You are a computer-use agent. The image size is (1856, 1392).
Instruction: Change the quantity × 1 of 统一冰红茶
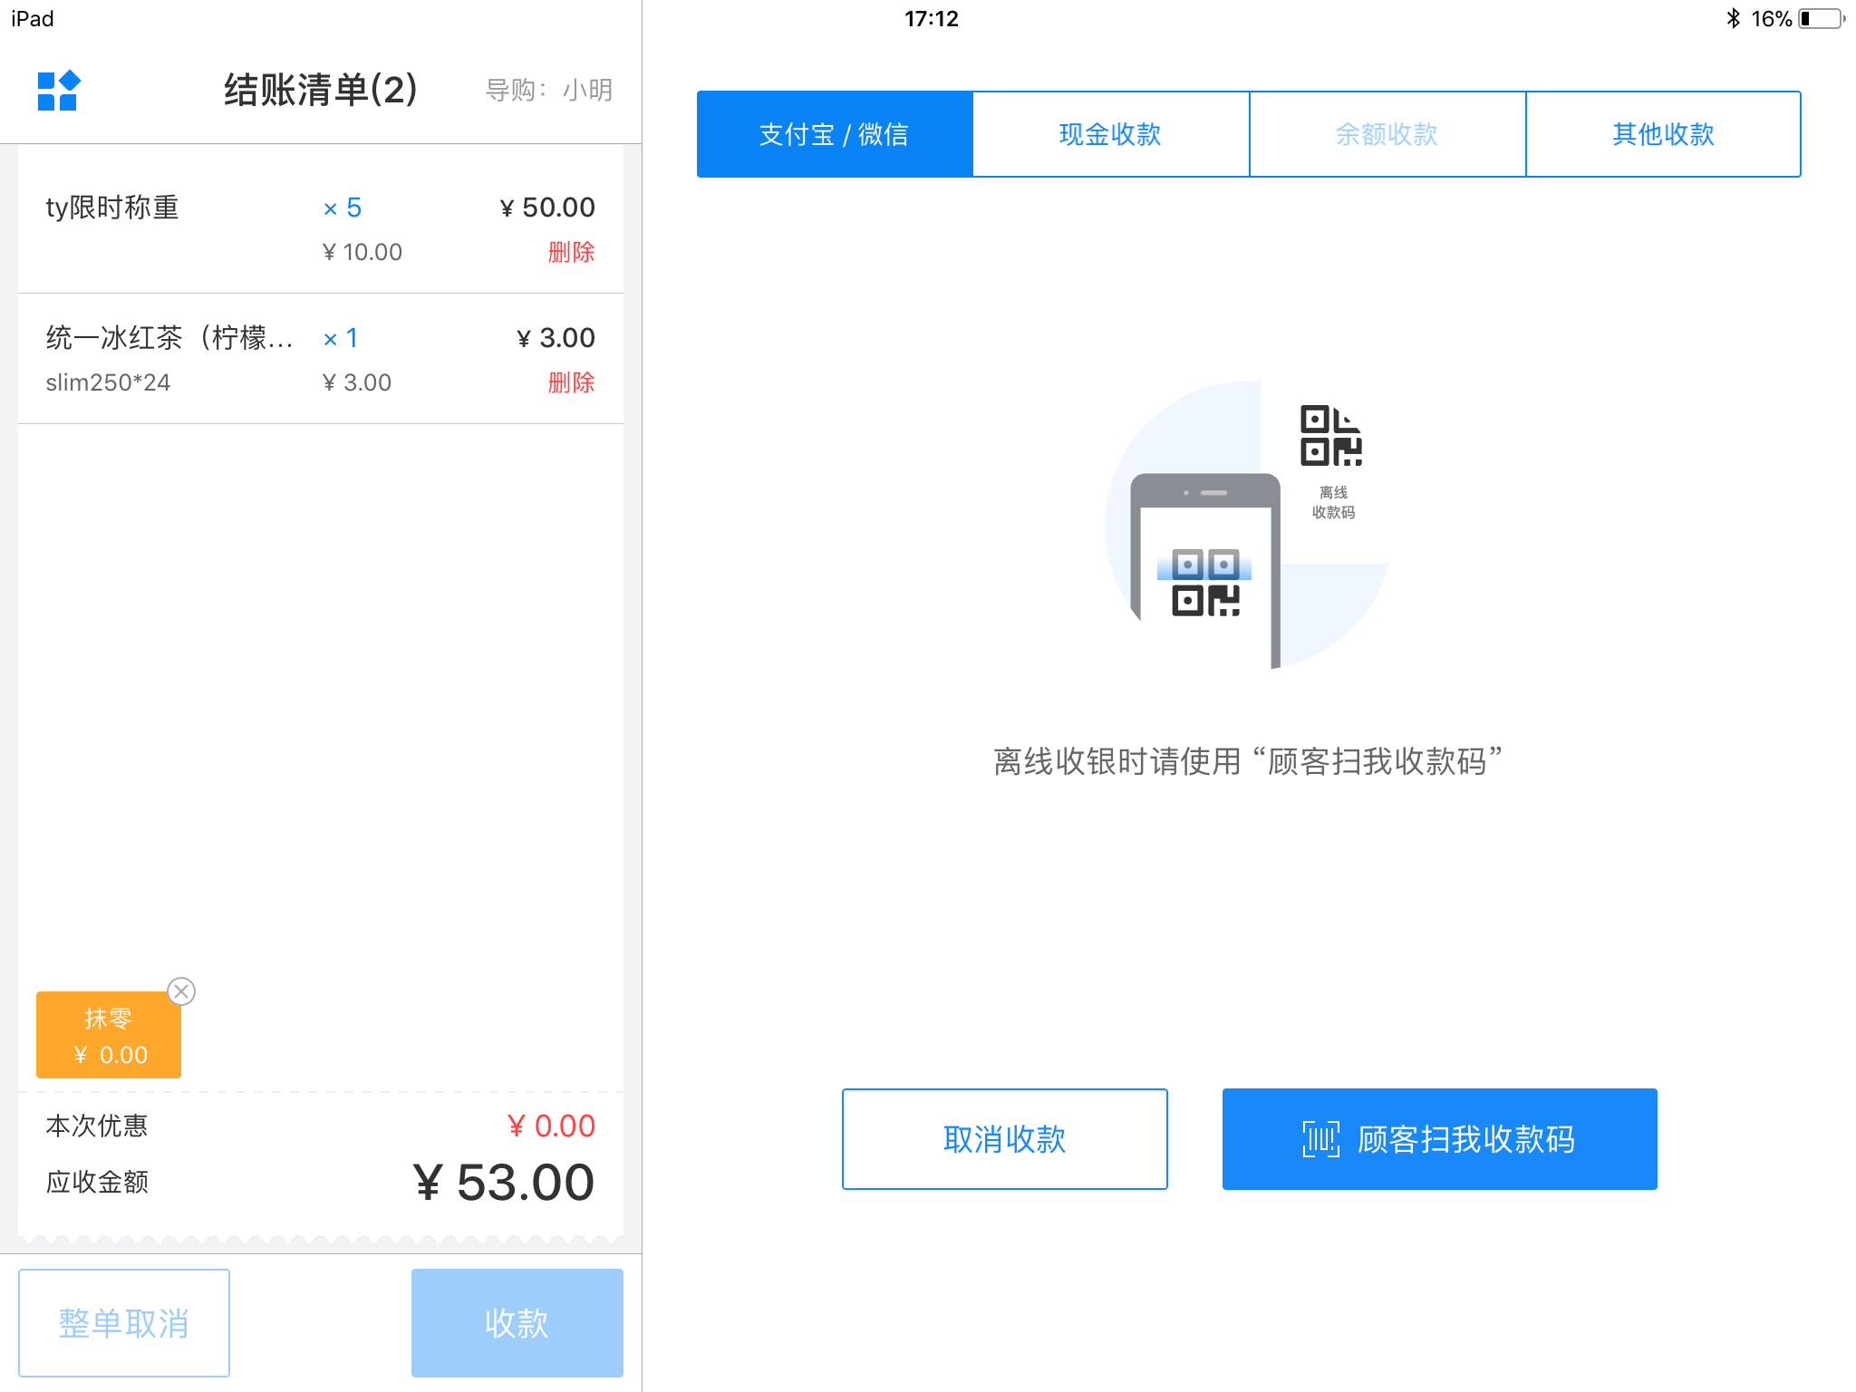coord(341,338)
